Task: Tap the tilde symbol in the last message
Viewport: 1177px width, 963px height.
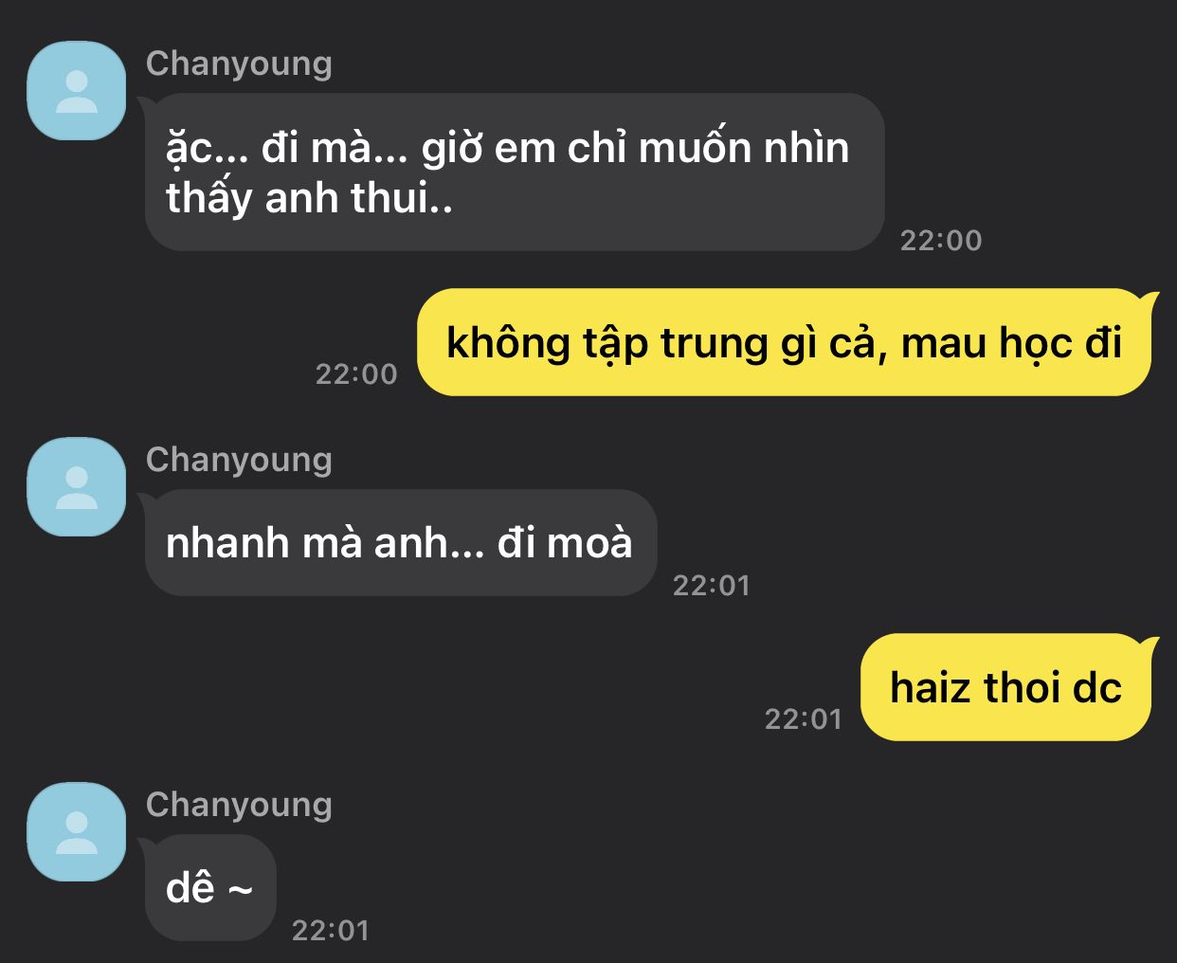Action: (241, 889)
